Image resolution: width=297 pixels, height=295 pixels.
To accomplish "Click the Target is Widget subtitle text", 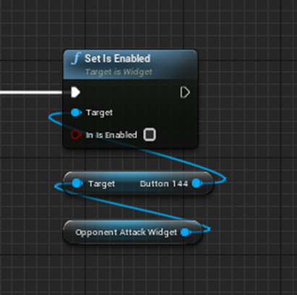I will 119,72.
